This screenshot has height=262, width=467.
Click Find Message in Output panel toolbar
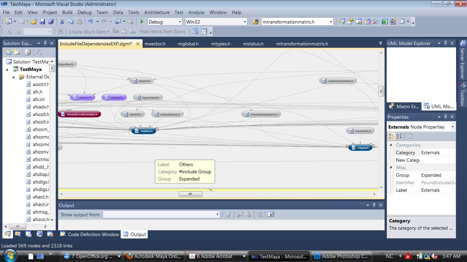(228, 214)
